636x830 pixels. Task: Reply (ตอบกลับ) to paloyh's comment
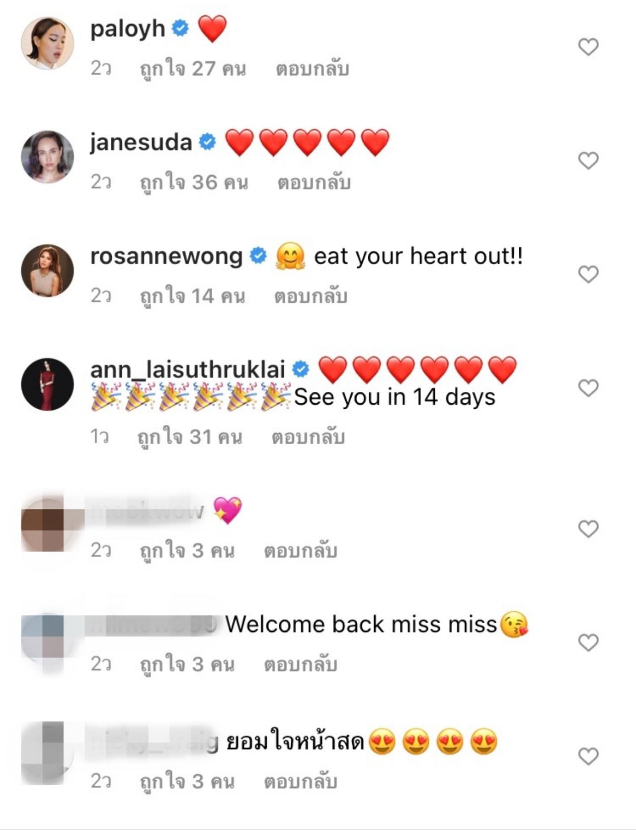tap(313, 69)
